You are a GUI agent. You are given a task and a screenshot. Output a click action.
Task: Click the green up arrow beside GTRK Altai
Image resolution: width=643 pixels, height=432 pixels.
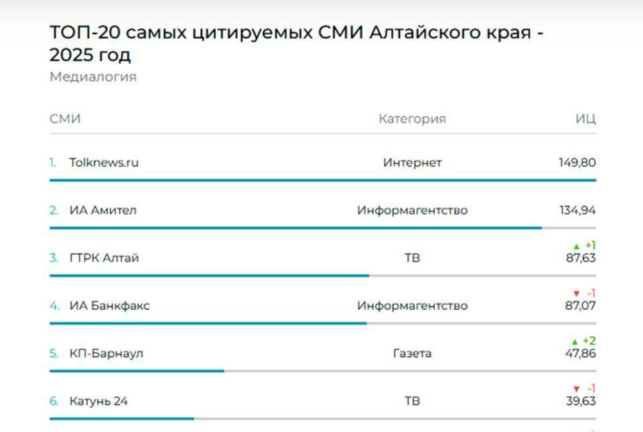tap(576, 247)
